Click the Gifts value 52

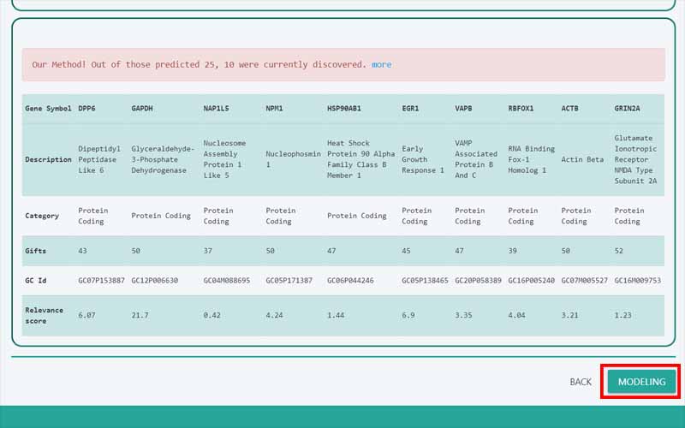pos(620,250)
